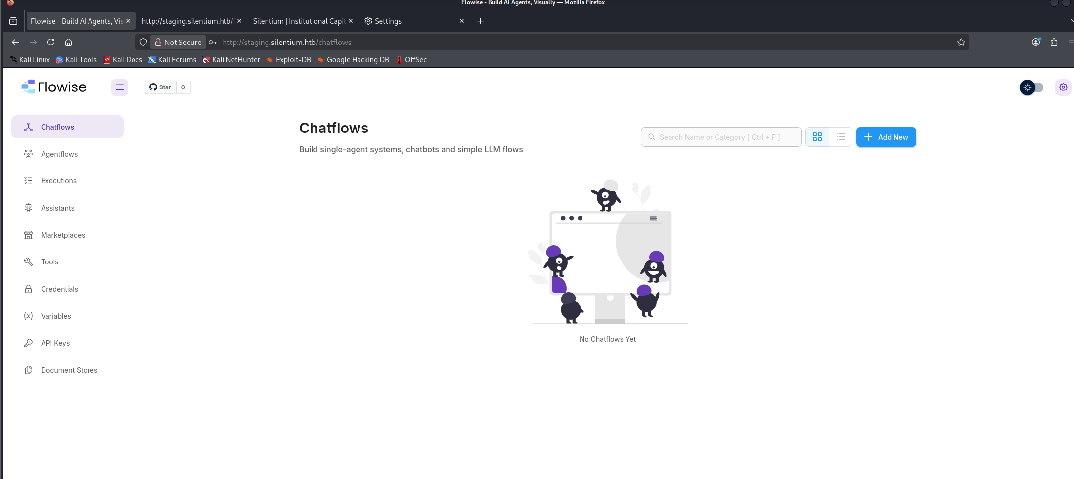Click the GitHub star count
This screenshot has height=479, width=1074.
click(x=183, y=87)
